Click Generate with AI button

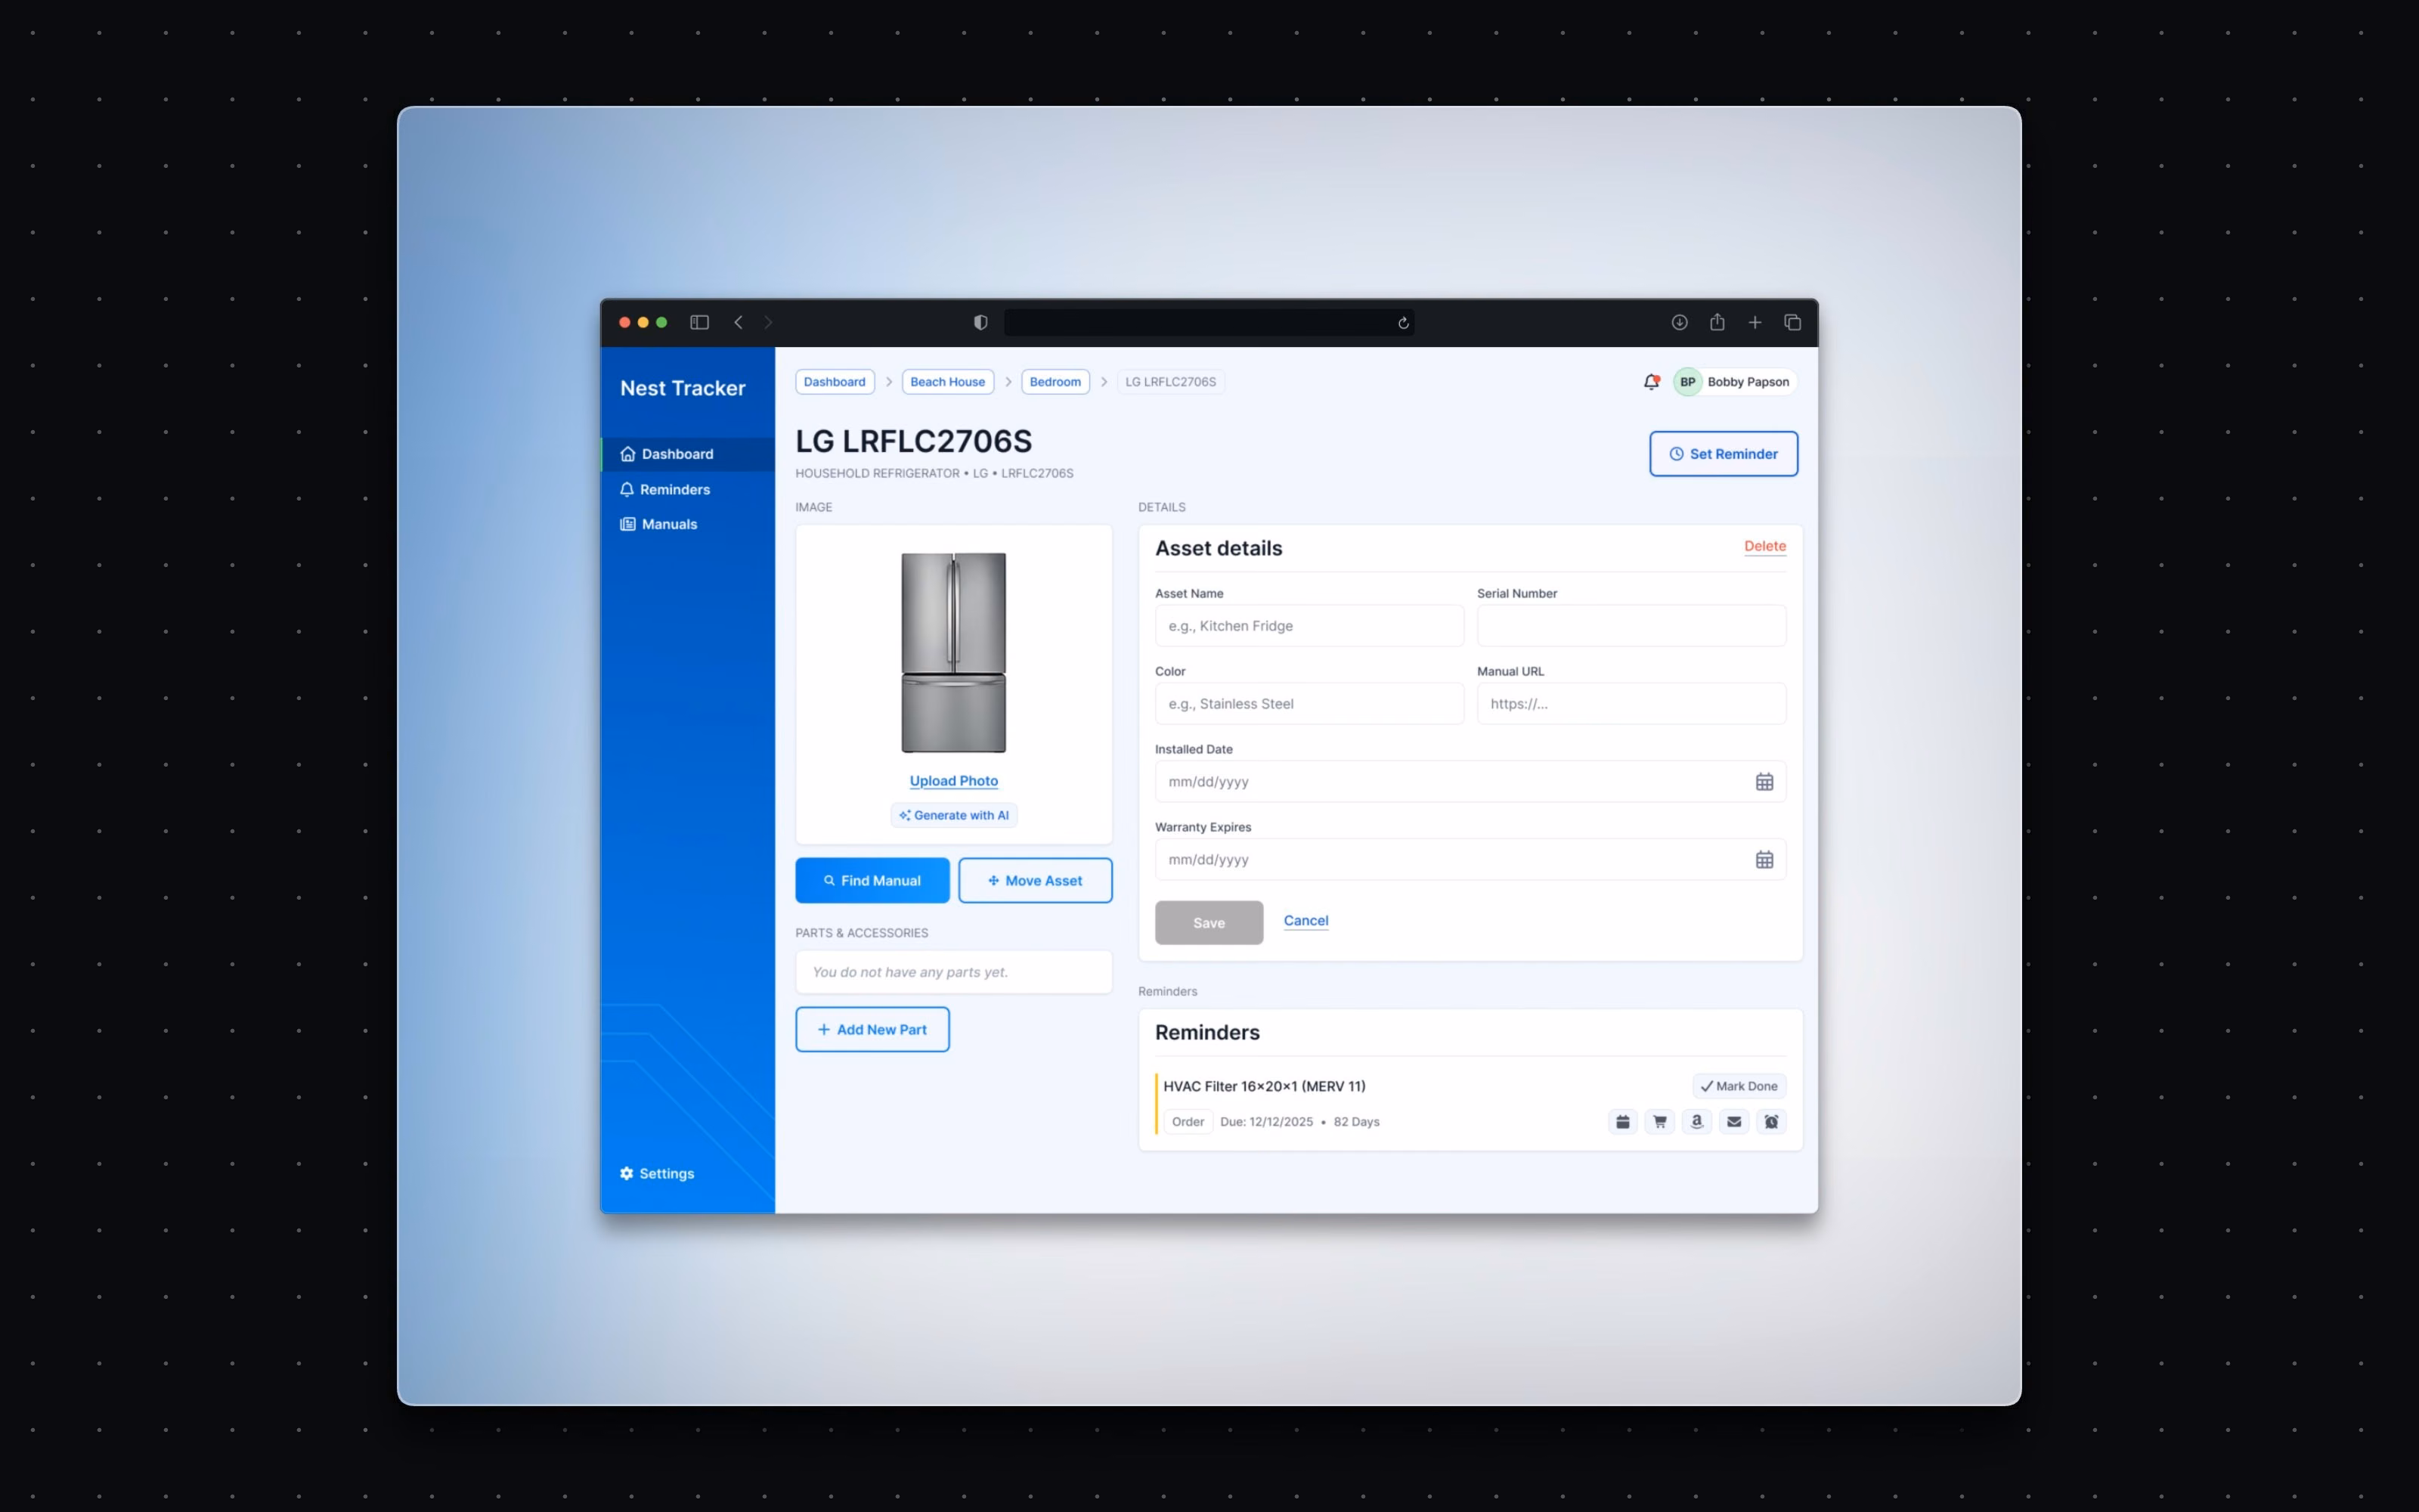pos(953,815)
